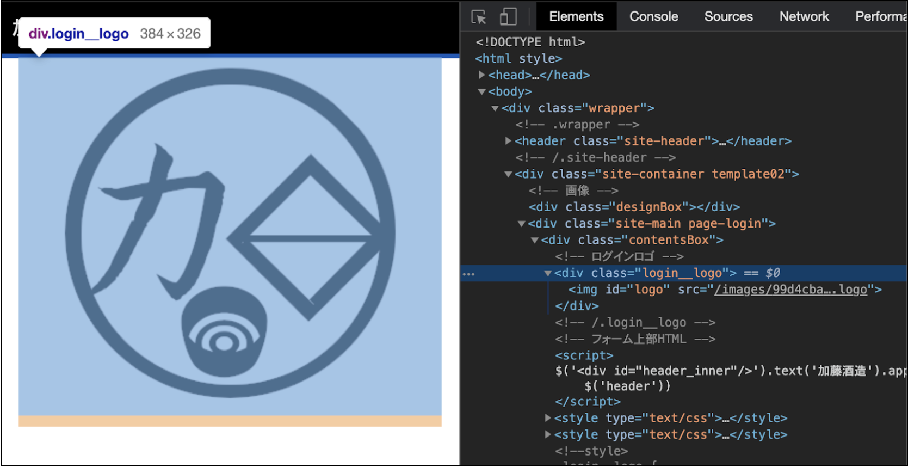Select the 画像 comment line
The width and height of the screenshot is (908, 467).
[573, 191]
